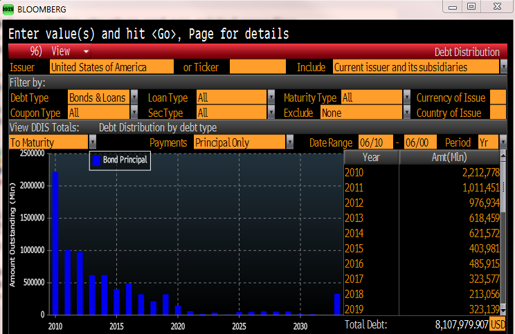The width and height of the screenshot is (515, 334).
Task: Maximize the Bloomberg window
Action: pyautogui.click(x=471, y=6)
